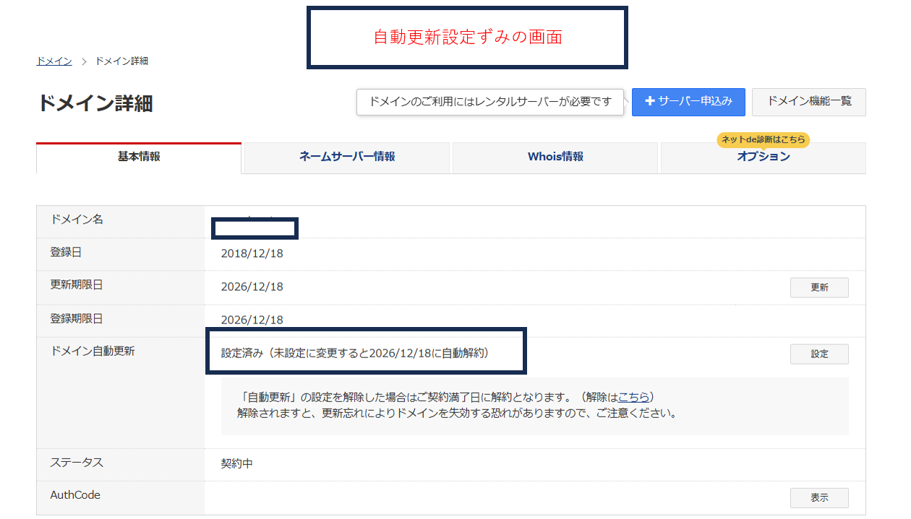Switch to the ネームサーバー情報 tab
Image resolution: width=911 pixels, height=519 pixels.
coord(346,157)
